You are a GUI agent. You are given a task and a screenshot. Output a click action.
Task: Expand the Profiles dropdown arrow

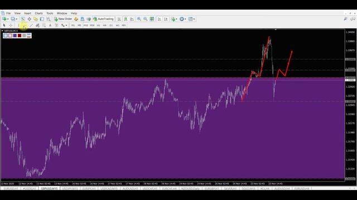[x=17, y=19]
